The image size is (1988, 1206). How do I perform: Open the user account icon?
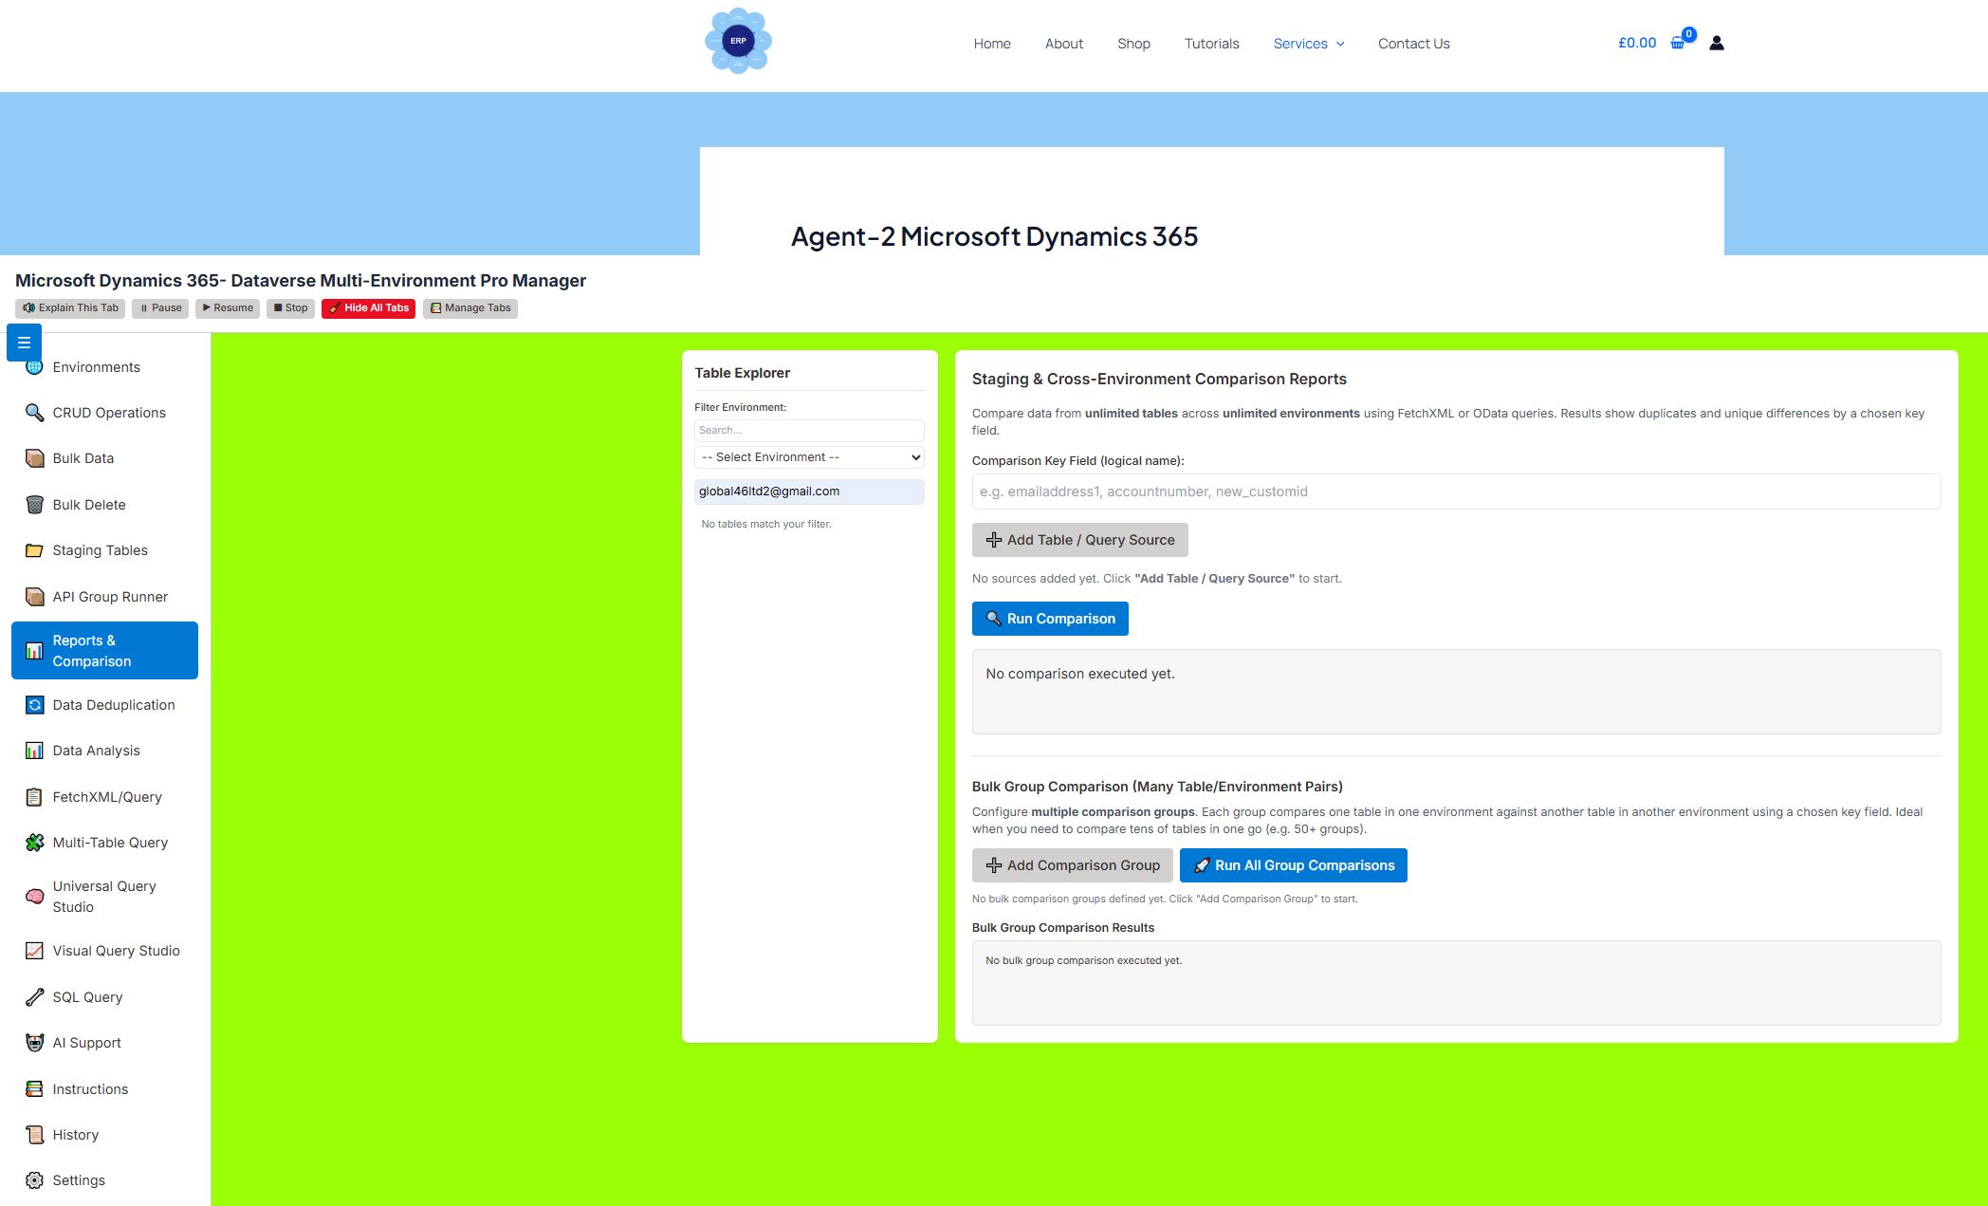1716,43
